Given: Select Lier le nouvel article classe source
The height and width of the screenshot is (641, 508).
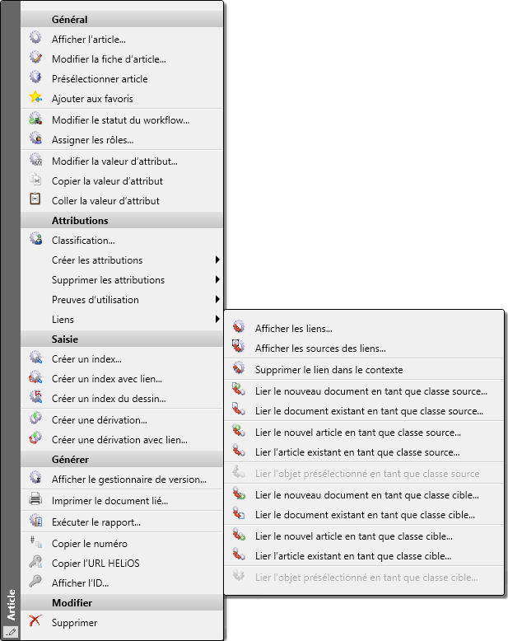Looking at the screenshot, I should point(364,432).
